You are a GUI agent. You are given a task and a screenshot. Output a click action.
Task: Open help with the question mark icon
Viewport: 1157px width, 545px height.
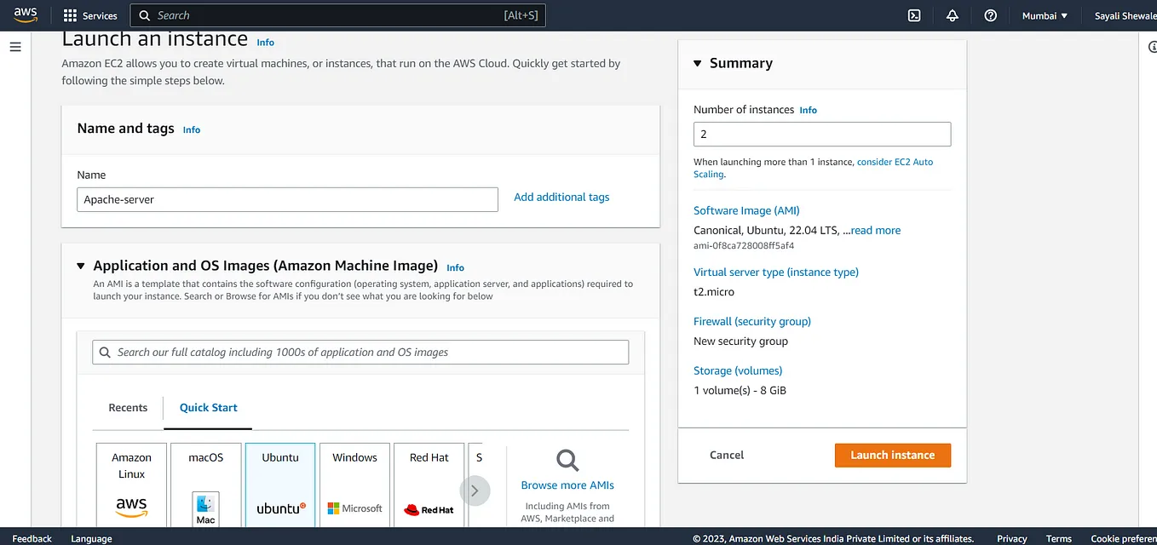[x=990, y=15]
